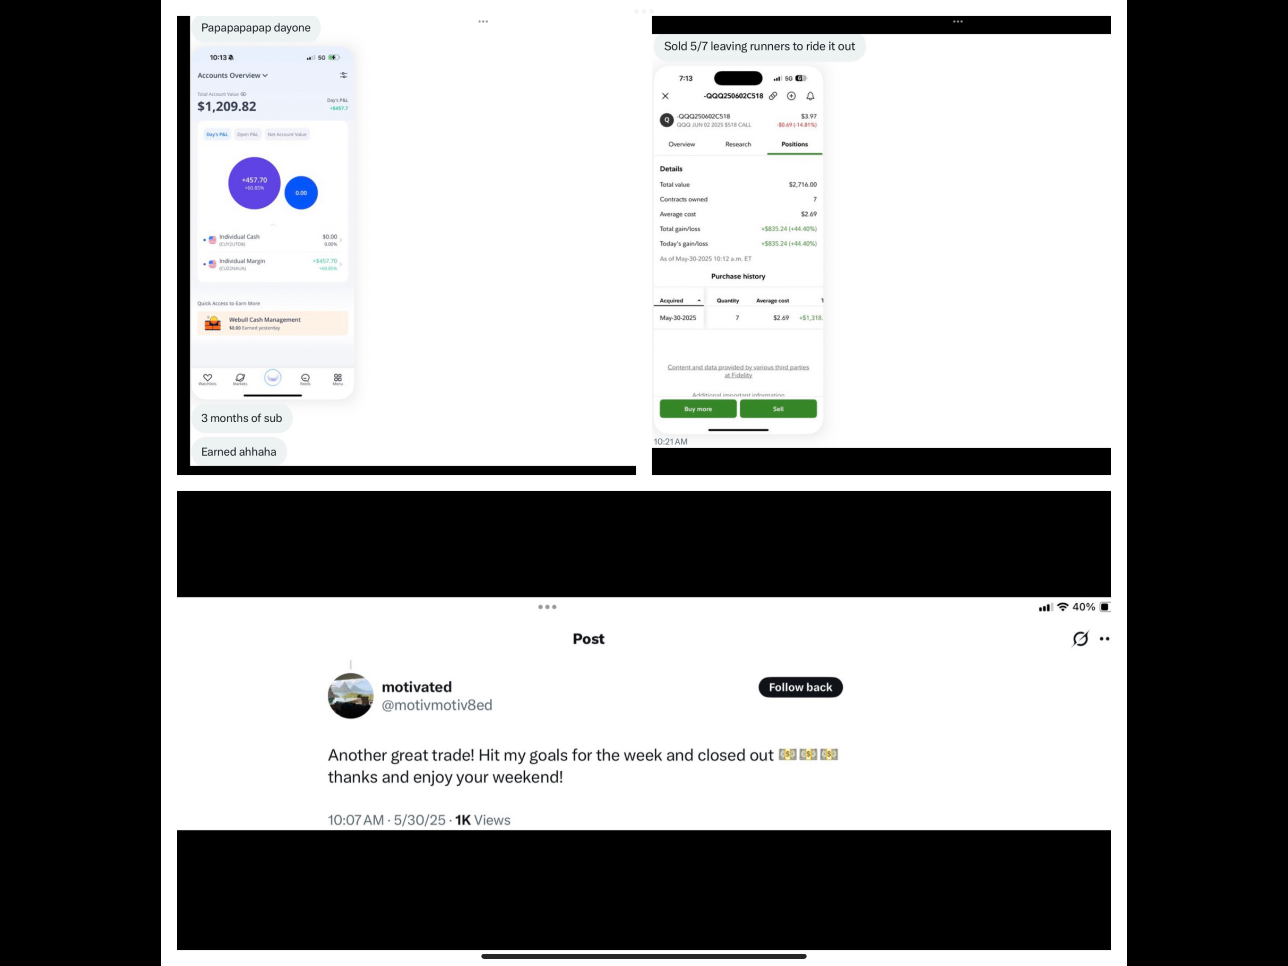Screen dimensions: 1288x966
Task: Switch to the Research tab
Action: (x=738, y=144)
